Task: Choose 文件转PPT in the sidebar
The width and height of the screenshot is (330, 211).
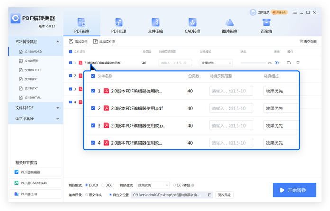Action: [x=36, y=79]
